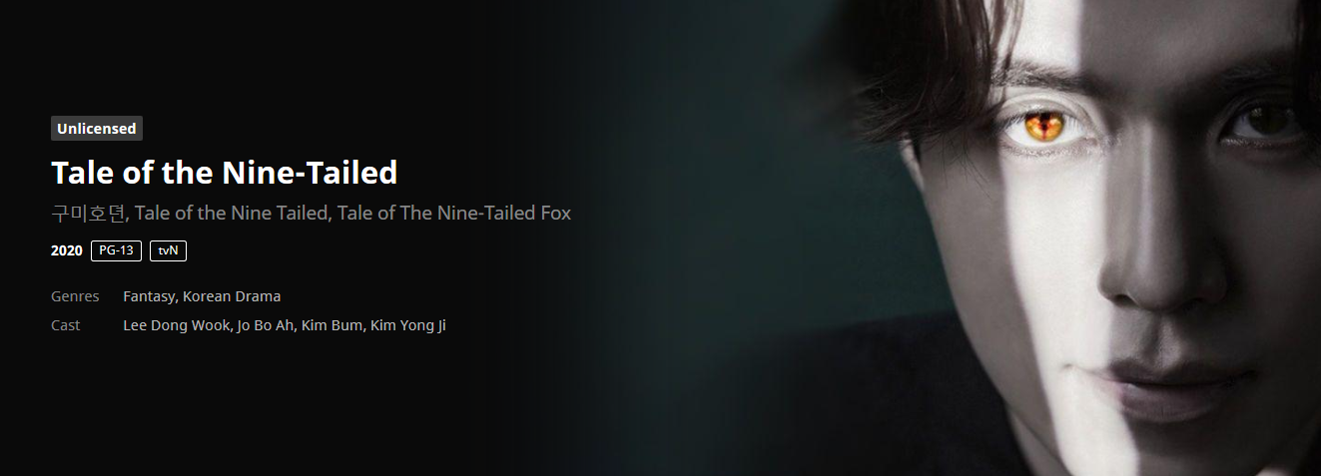Open cast member Kim Yong Ji
The width and height of the screenshot is (1321, 476).
(408, 325)
